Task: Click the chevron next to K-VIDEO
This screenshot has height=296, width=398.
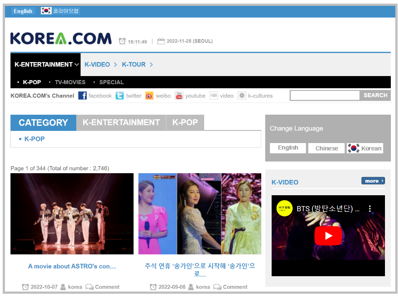Action: [x=116, y=65]
